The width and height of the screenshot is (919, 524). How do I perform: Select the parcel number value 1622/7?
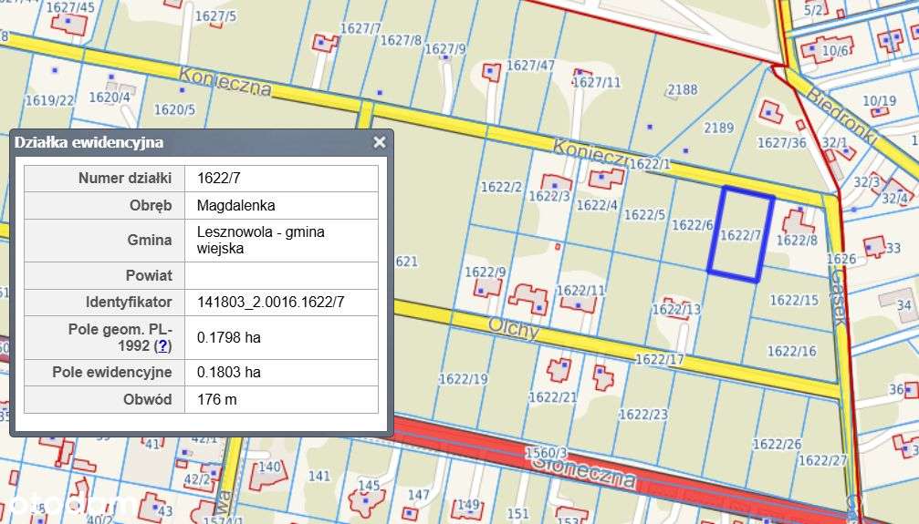[219, 178]
